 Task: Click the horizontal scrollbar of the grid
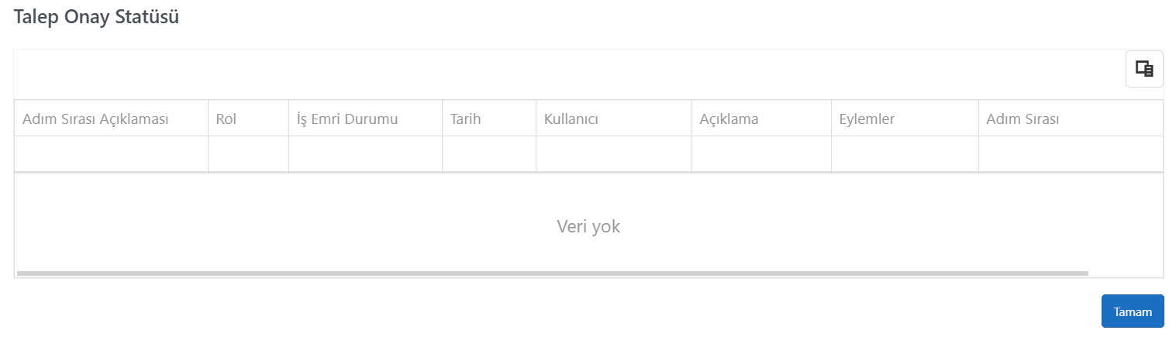click(x=553, y=273)
